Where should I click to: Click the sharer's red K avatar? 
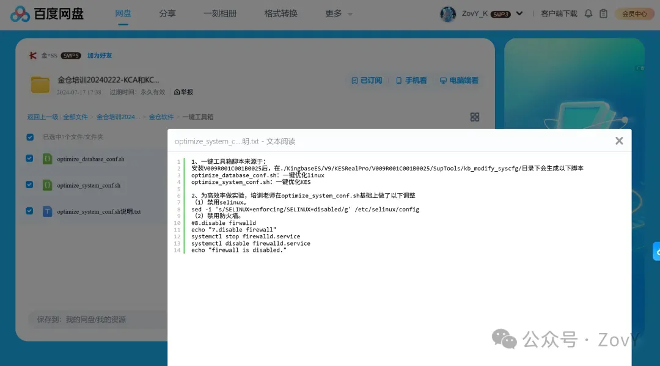(x=32, y=56)
